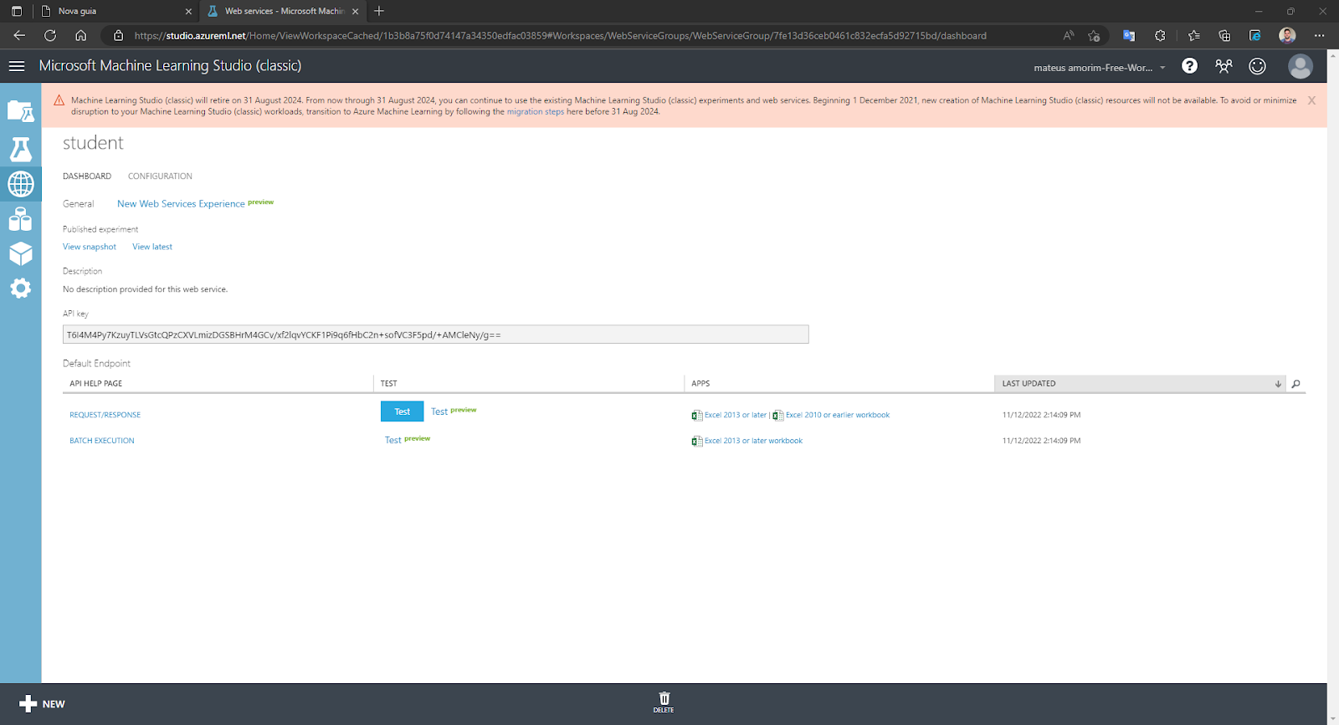This screenshot has width=1339, height=725.
Task: Sort by Last Updated column arrow
Action: (1278, 384)
